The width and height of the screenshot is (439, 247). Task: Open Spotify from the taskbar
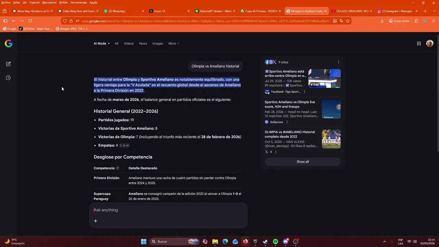click(275, 242)
